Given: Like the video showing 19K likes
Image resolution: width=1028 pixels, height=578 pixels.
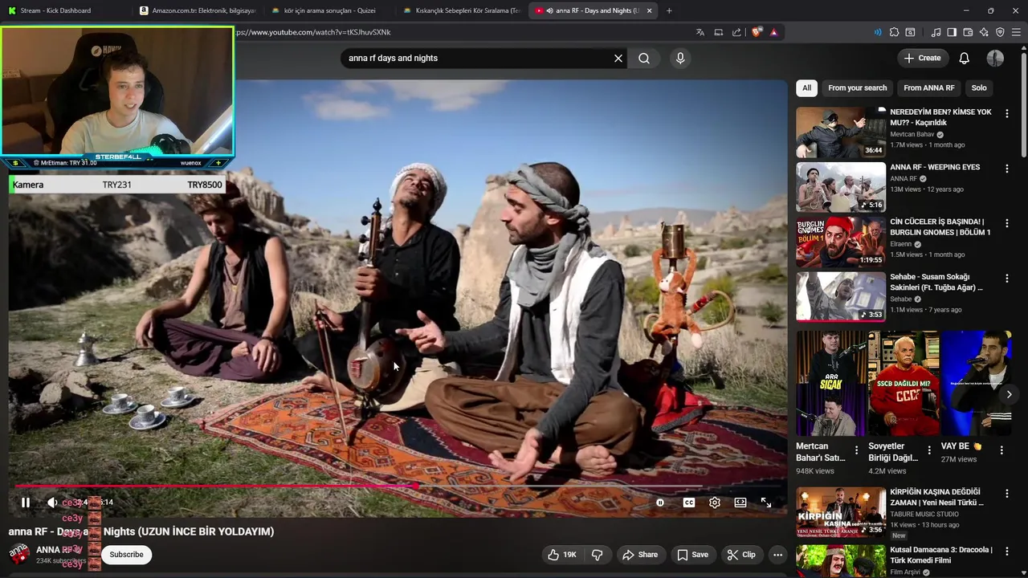Looking at the screenshot, I should click(x=562, y=555).
